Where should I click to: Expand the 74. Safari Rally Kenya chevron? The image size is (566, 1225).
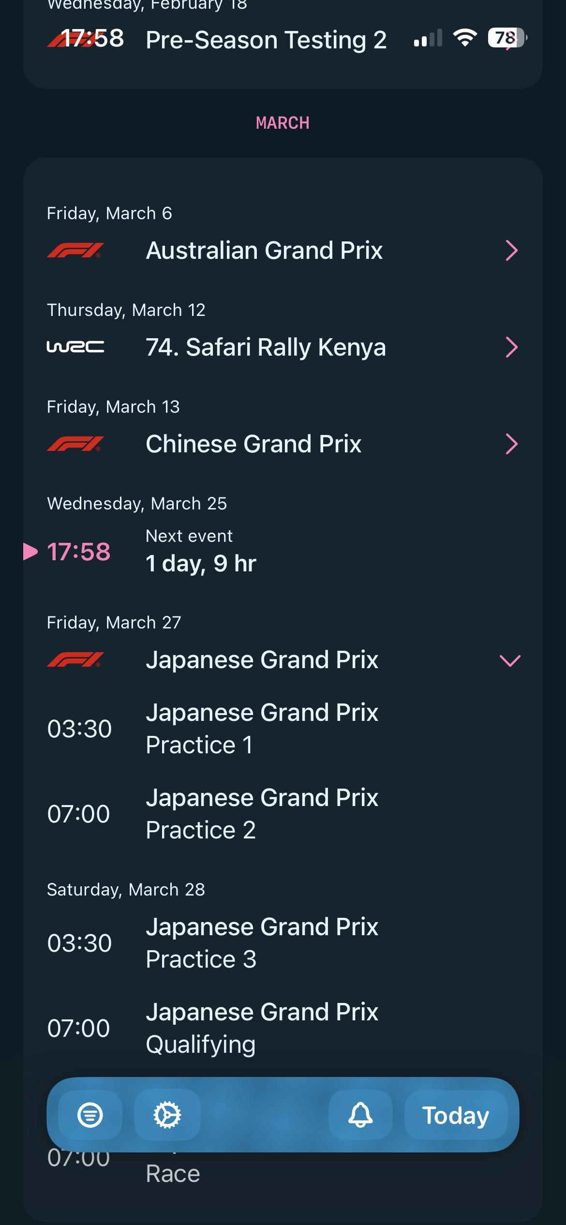tap(511, 347)
